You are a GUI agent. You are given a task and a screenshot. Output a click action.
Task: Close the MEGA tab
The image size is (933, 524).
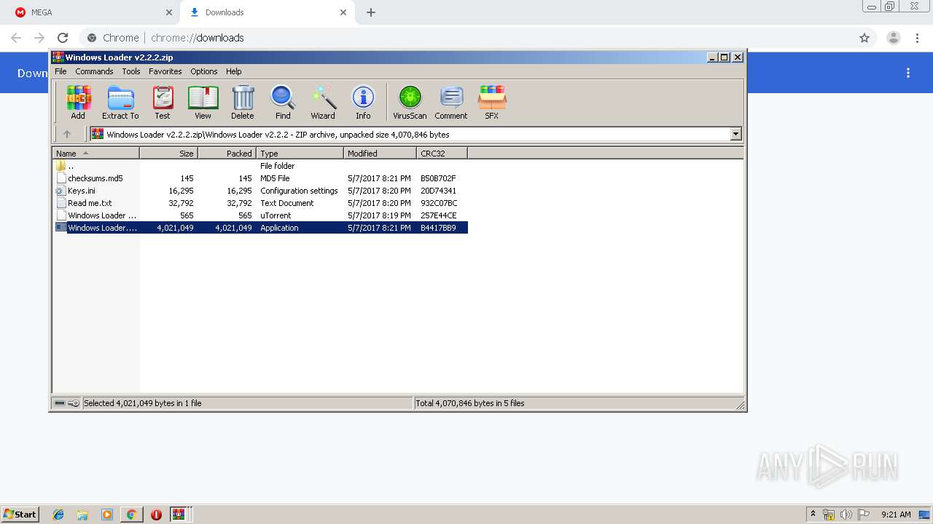click(x=169, y=12)
